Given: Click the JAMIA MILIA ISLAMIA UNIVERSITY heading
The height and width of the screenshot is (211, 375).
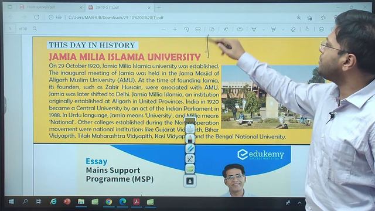Looking at the screenshot, I should pyautogui.click(x=125, y=57).
